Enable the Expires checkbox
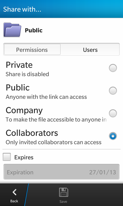The image size is (123, 206). pos(7,157)
